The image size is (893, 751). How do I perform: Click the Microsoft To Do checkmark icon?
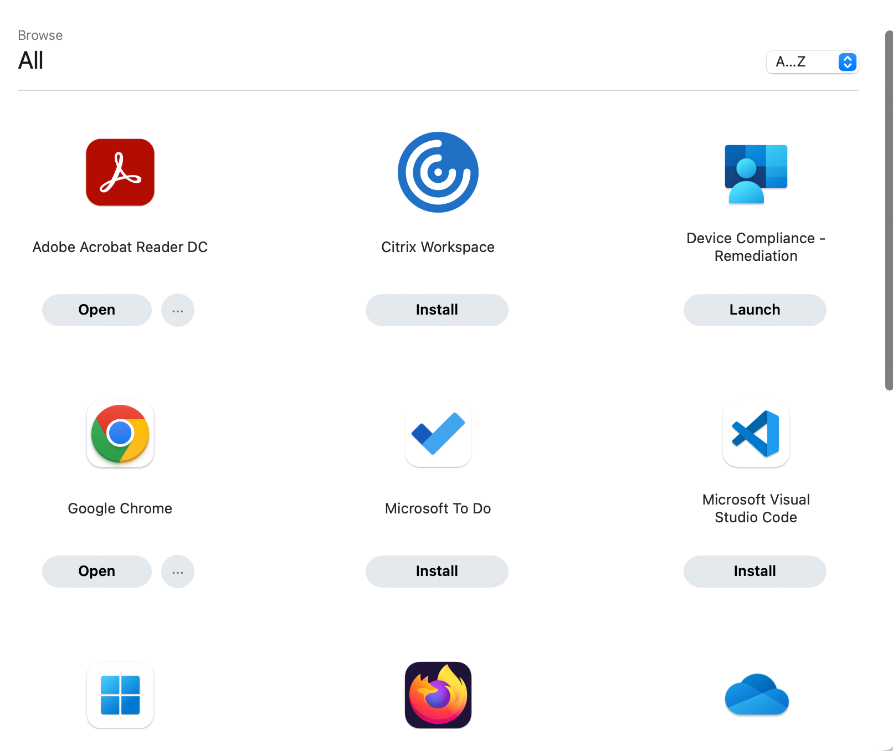tap(438, 434)
